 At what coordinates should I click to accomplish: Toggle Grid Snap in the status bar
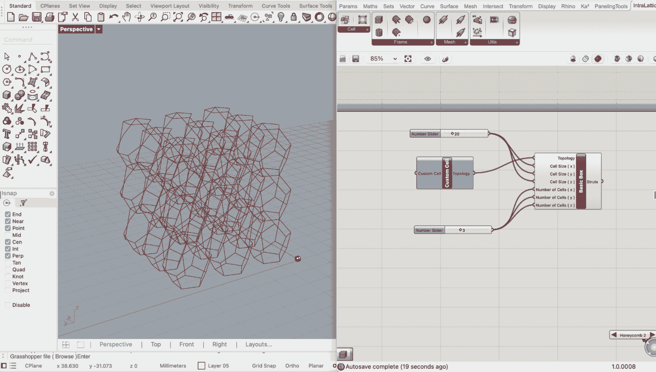click(264, 366)
